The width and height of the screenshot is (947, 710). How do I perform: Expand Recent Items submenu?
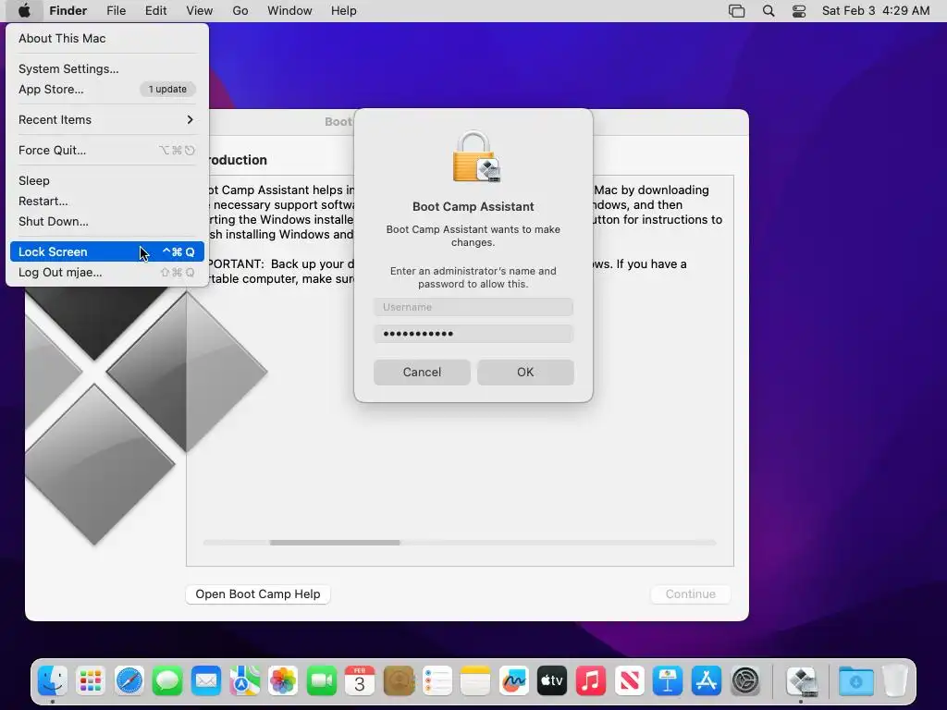[x=107, y=119]
